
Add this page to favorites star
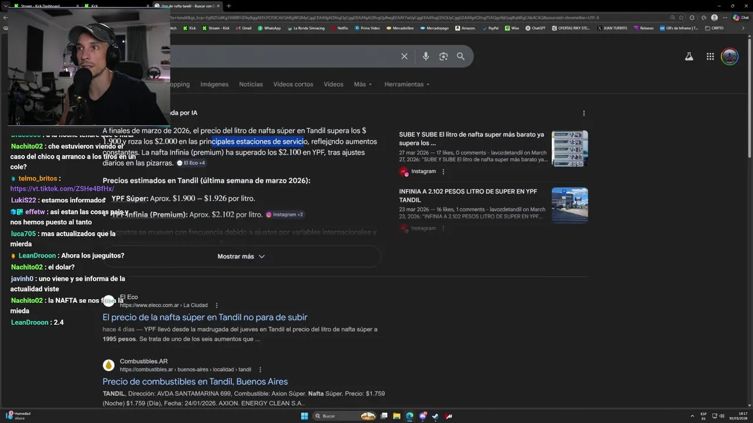click(x=681, y=18)
